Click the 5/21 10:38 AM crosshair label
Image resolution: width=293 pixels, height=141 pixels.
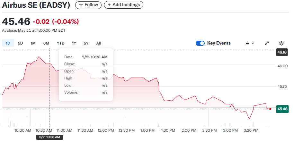[x=49, y=137]
